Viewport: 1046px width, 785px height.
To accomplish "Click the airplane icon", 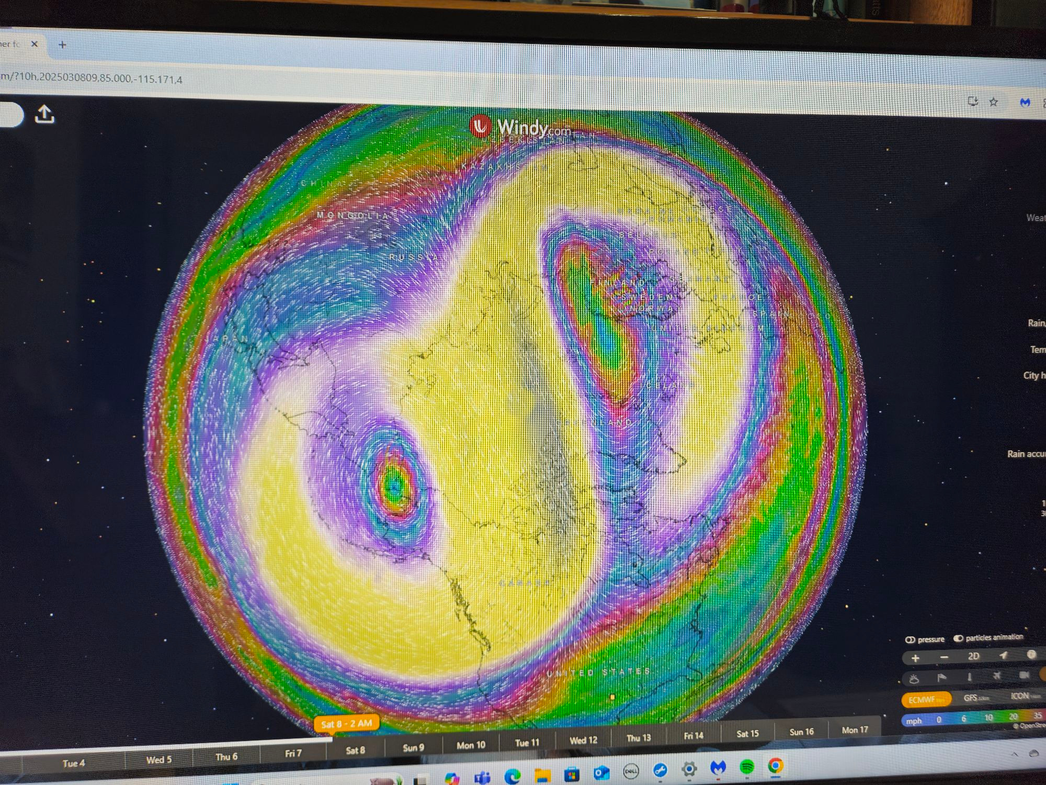I will 997,676.
